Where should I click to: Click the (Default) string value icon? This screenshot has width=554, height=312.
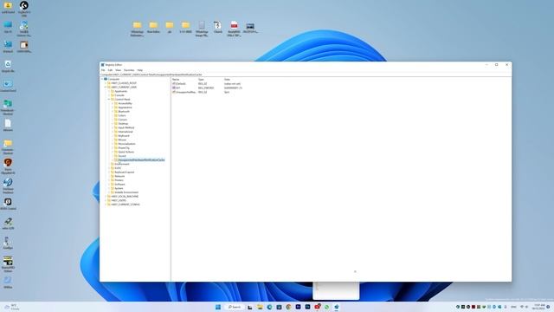(x=174, y=84)
